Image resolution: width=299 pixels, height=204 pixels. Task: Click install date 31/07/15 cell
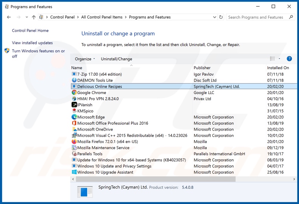276,111
